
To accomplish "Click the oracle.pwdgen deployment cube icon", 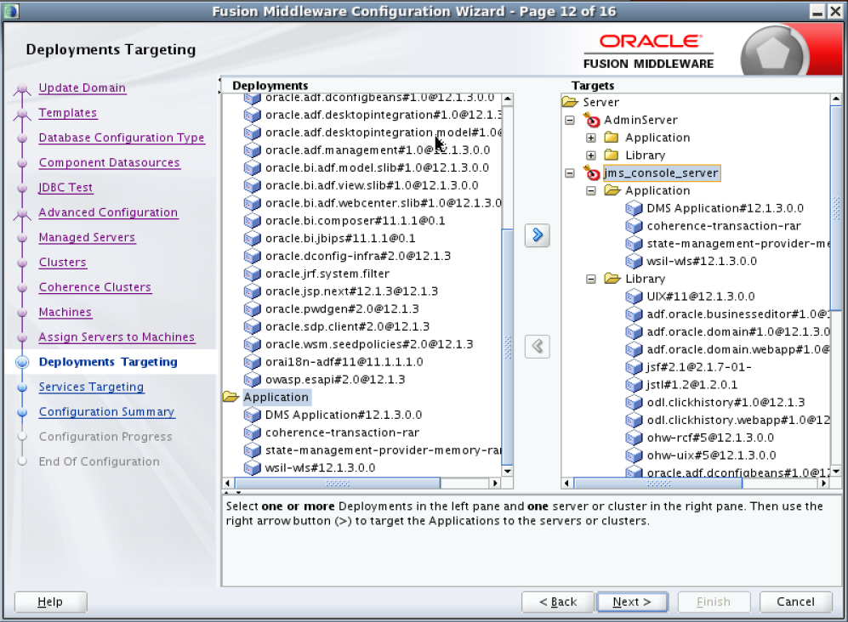I will click(252, 309).
